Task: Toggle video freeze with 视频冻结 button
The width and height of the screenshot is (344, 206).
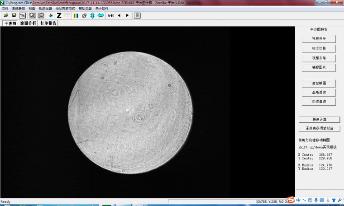Action: click(x=319, y=58)
